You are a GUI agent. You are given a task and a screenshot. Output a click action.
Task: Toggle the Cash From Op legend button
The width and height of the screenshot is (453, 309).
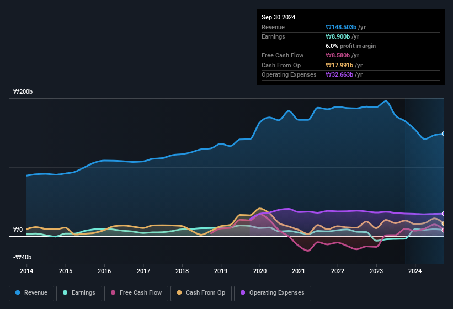[201, 293]
